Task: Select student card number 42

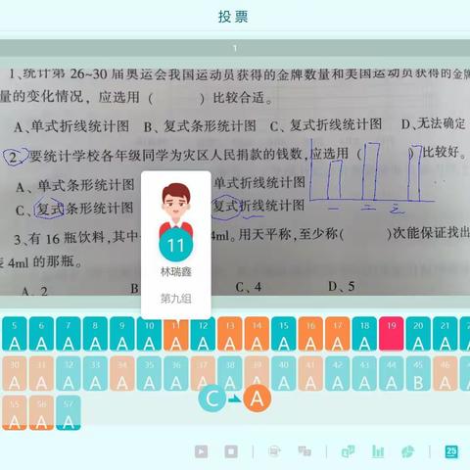Action: pos(338,373)
